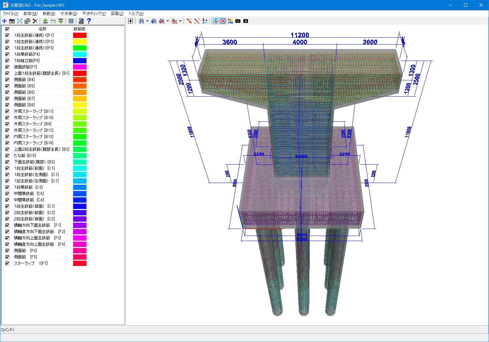This screenshot has height=342, width=489.
Task: Click the blue plus add rebar icon
Action: coord(4,21)
